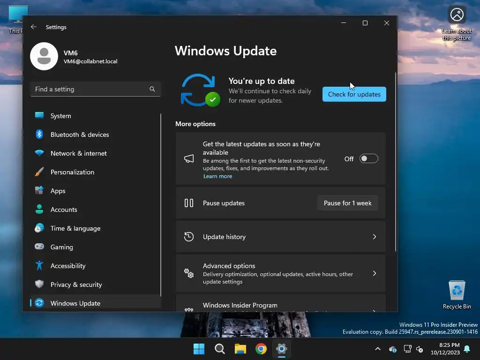Open Network & internet category
The height and width of the screenshot is (360, 480).
(x=96, y=153)
